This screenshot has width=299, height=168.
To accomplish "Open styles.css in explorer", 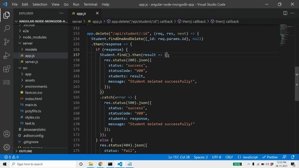I will tap(32, 117).
